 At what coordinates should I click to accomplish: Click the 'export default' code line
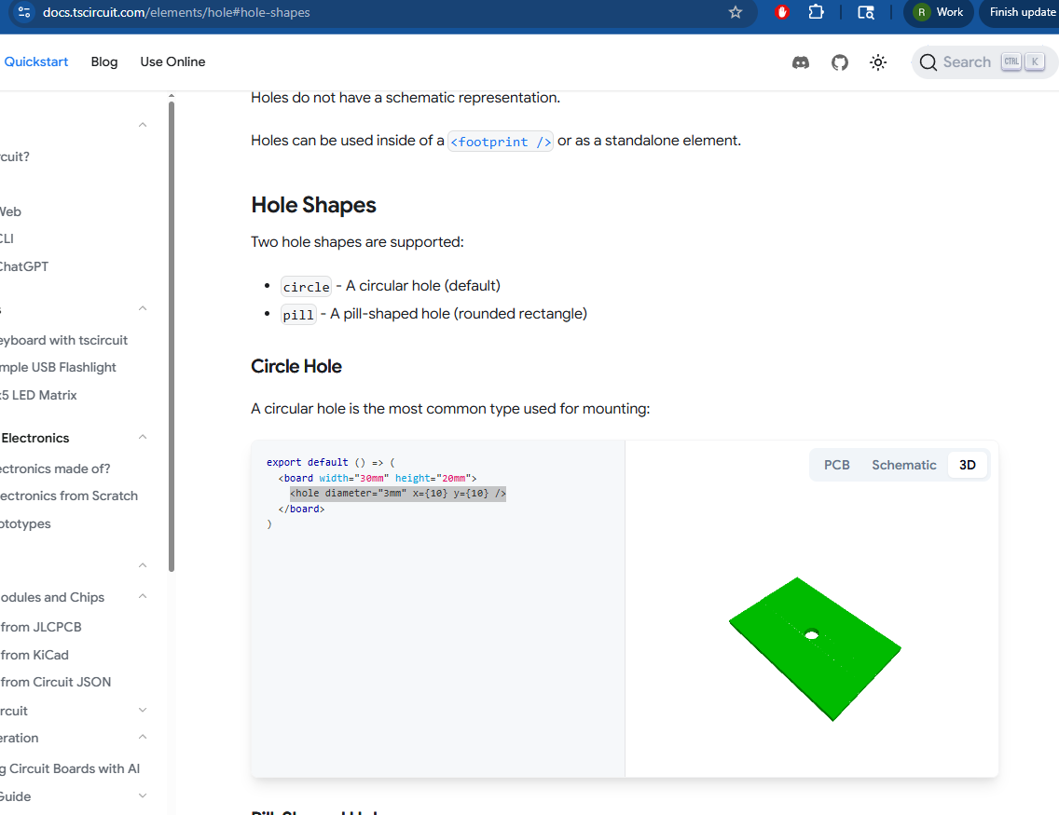(330, 462)
